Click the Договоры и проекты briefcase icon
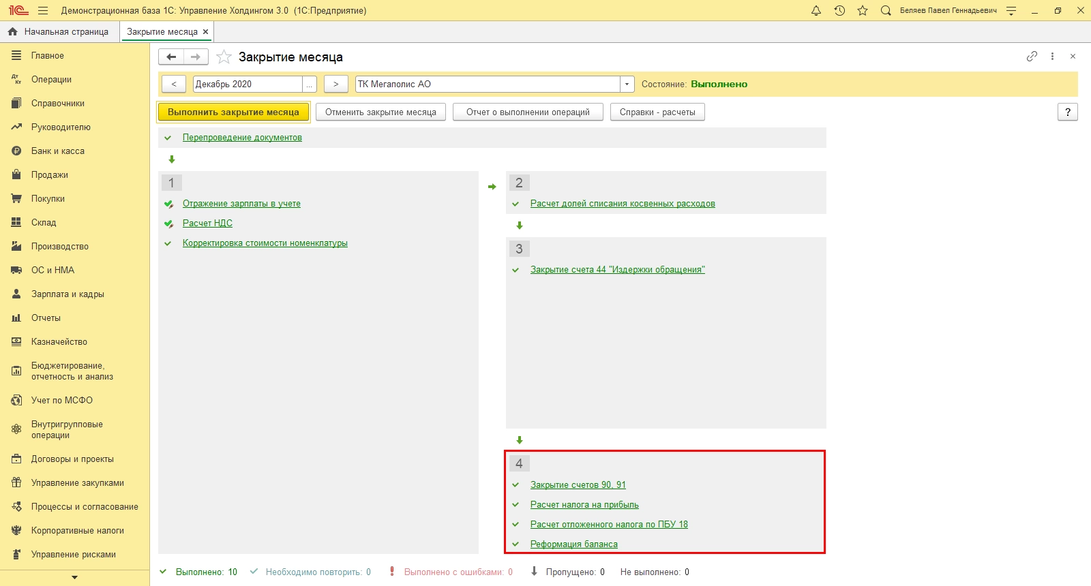The width and height of the screenshot is (1091, 586). 16,459
